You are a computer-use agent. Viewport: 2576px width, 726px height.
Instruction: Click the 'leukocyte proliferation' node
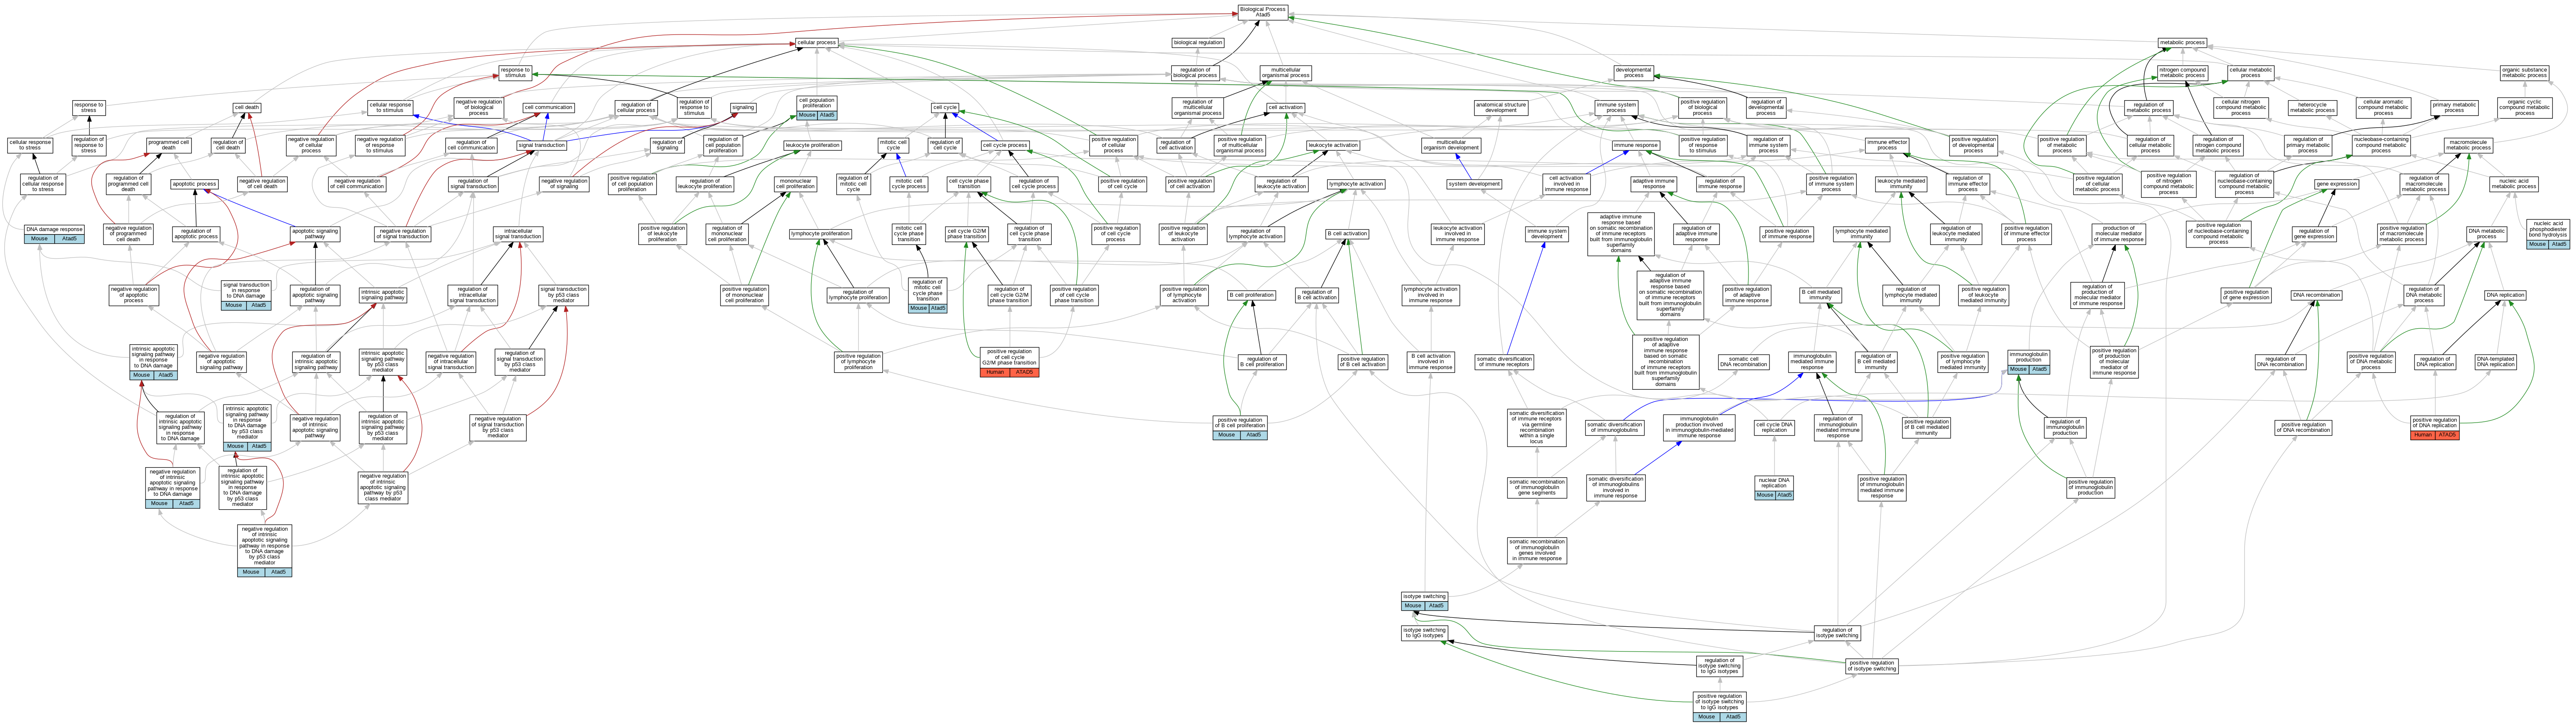point(812,145)
